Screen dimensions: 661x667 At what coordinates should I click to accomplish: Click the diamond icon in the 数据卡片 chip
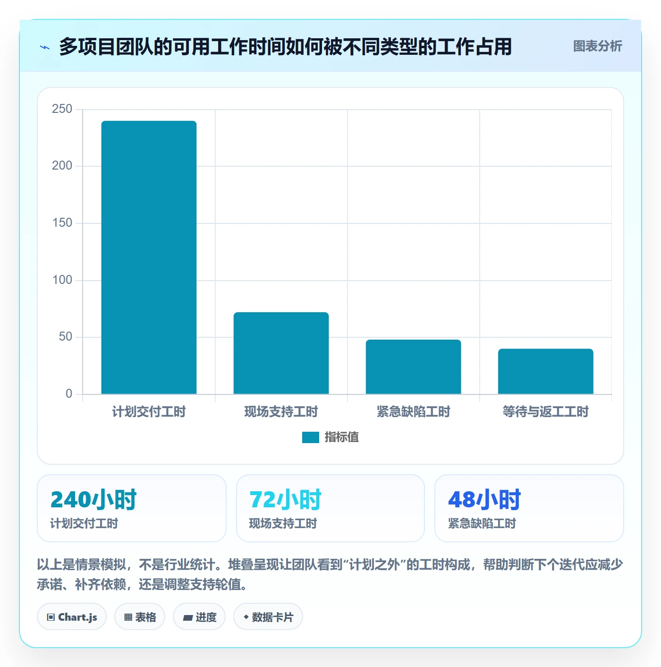246,617
